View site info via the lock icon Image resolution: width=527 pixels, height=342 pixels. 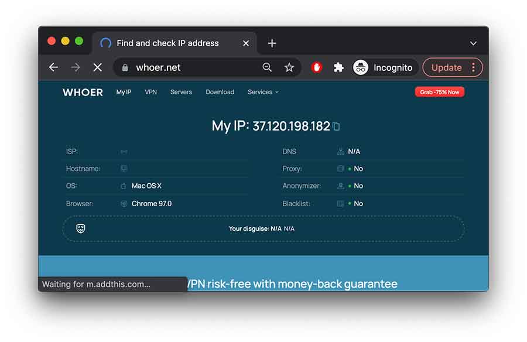point(125,67)
